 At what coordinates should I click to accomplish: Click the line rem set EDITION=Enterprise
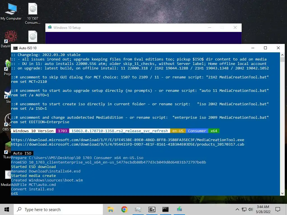pos(40,122)
